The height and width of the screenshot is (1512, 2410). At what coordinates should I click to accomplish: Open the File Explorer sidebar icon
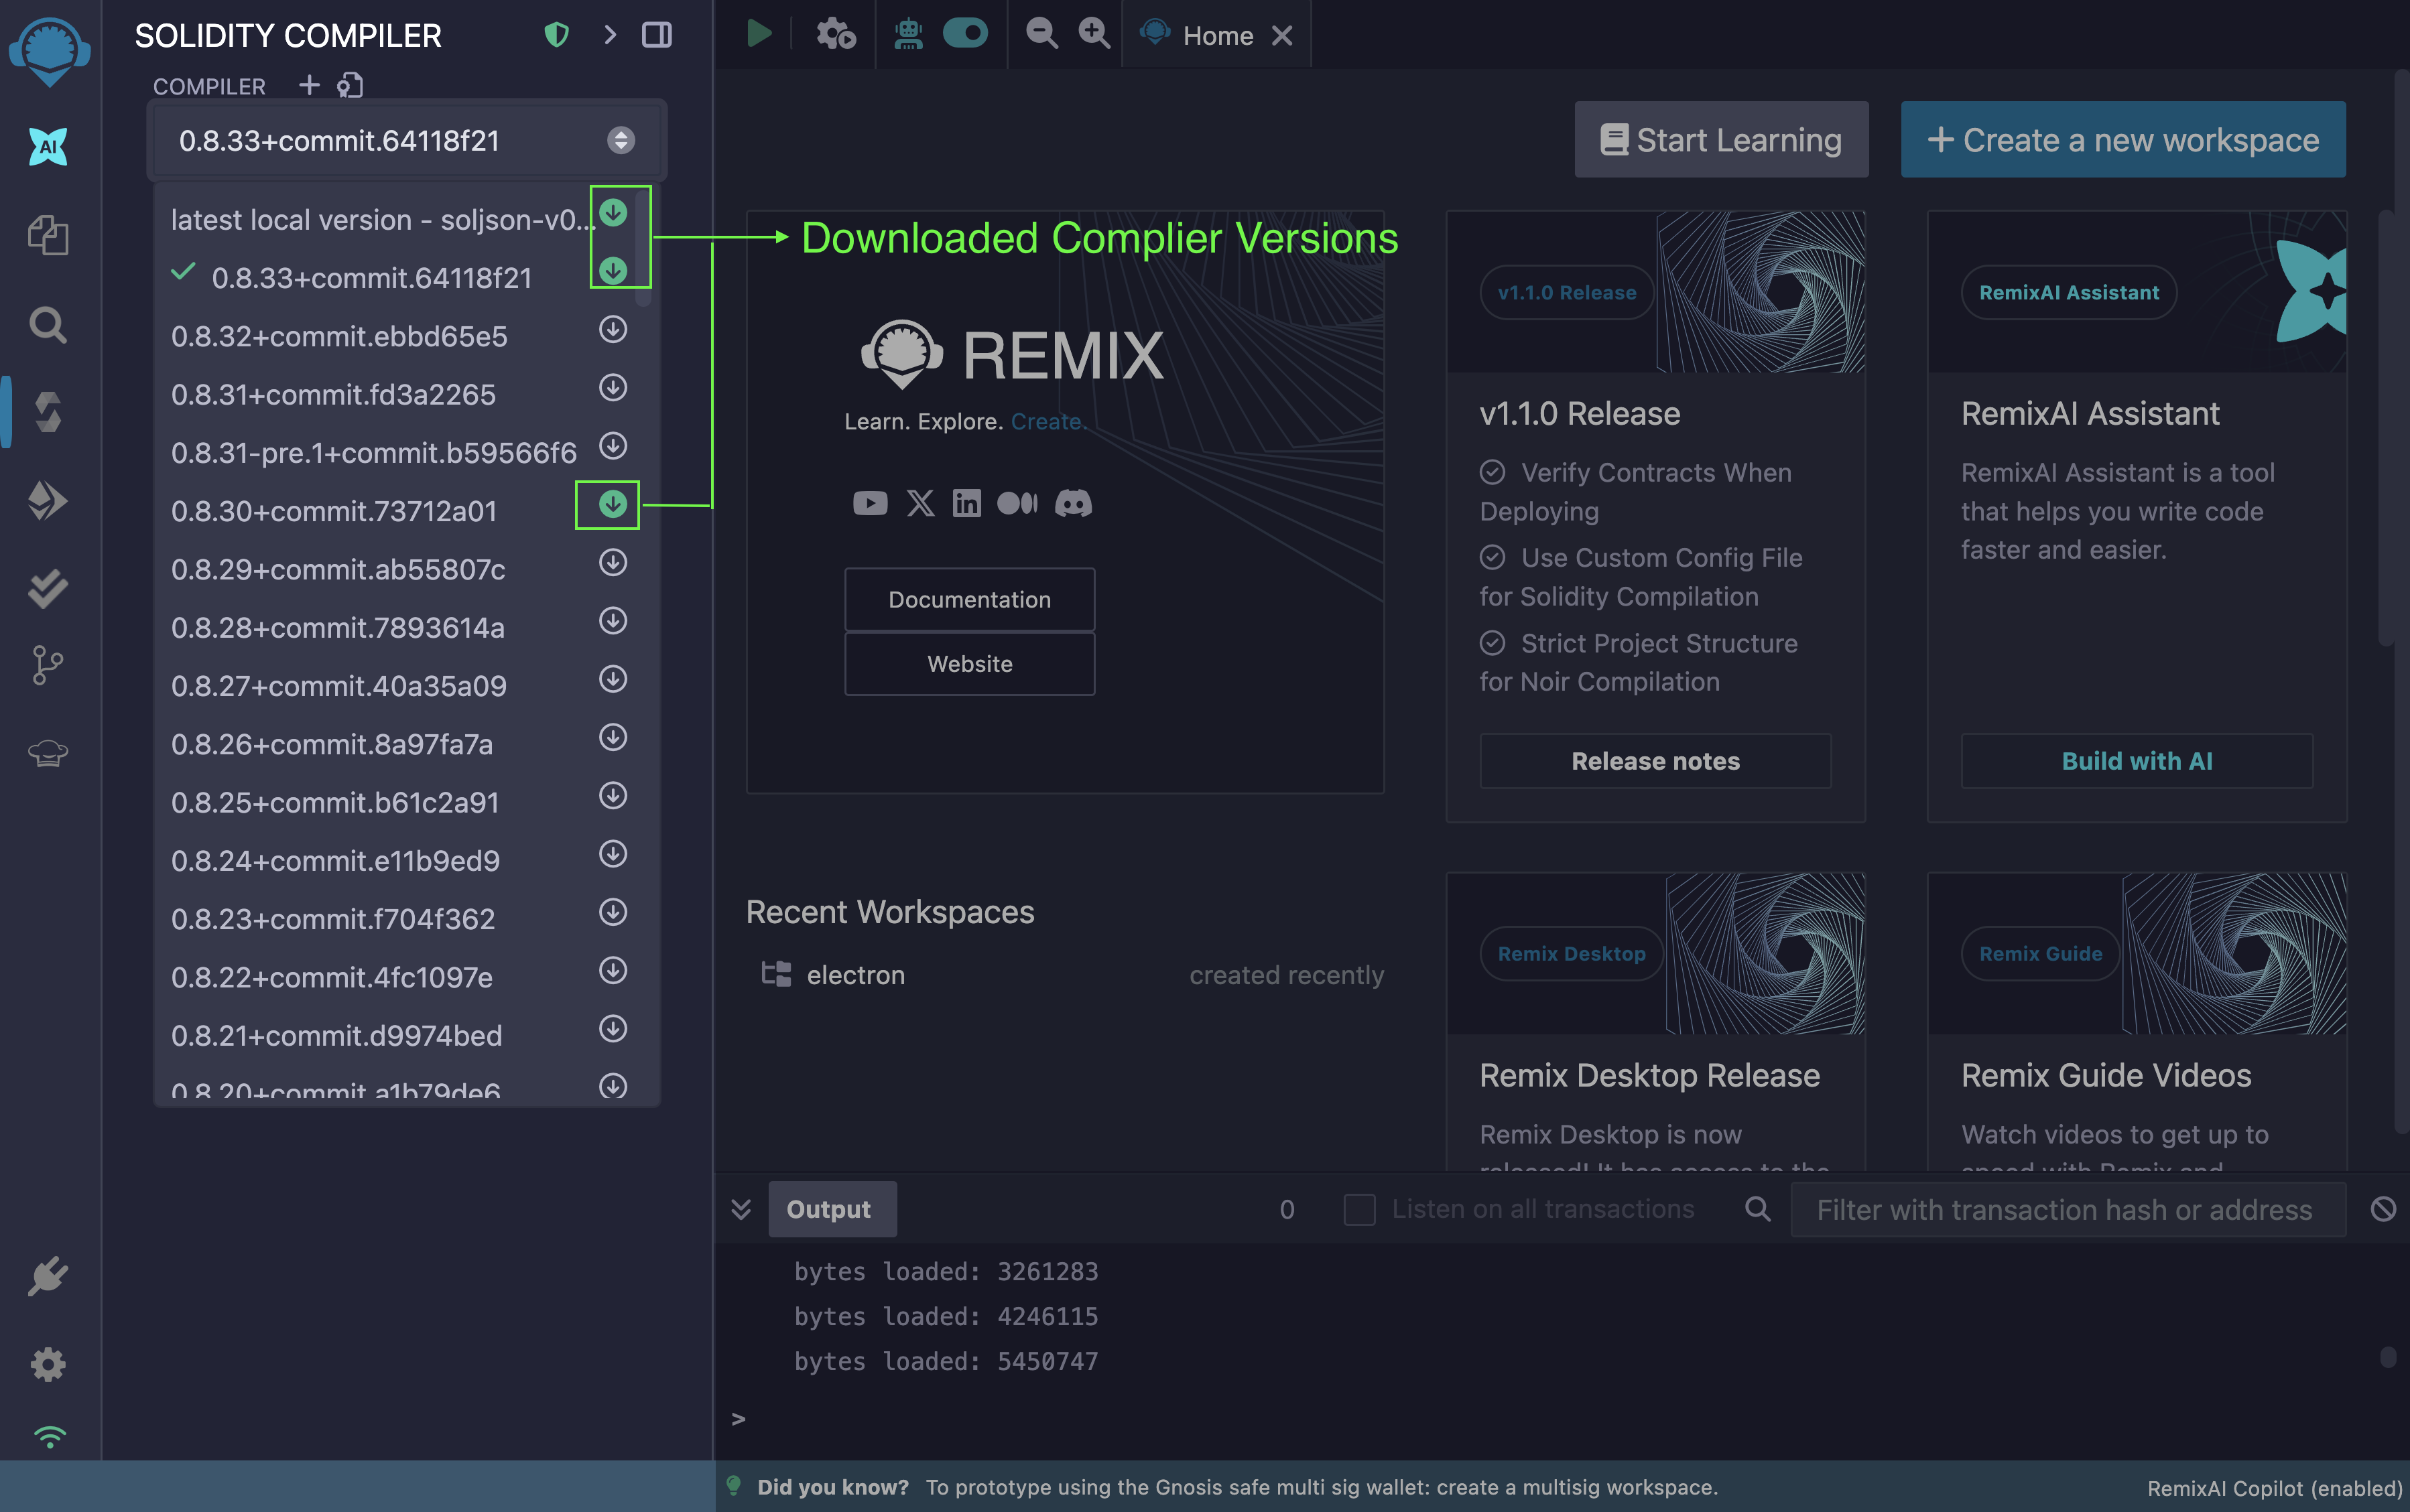[48, 235]
